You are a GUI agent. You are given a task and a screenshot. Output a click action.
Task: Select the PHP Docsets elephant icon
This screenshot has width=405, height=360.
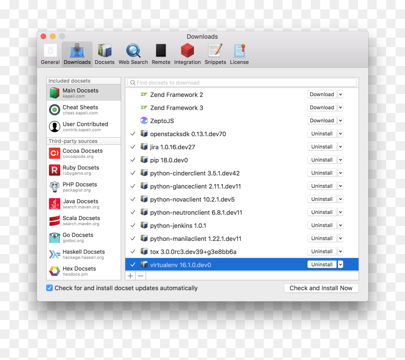[x=55, y=187]
